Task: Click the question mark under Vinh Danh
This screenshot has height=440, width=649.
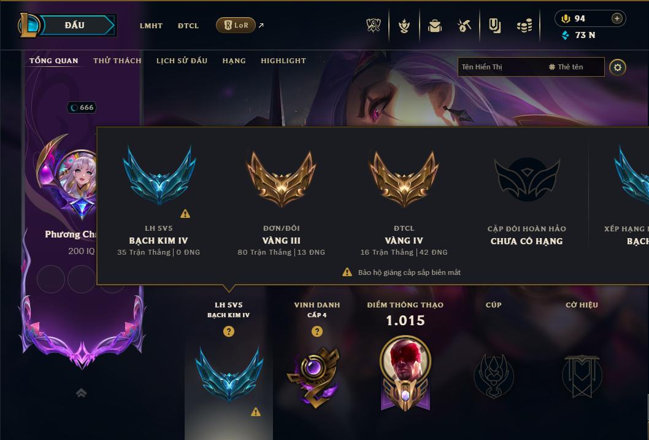Action: pyautogui.click(x=317, y=331)
